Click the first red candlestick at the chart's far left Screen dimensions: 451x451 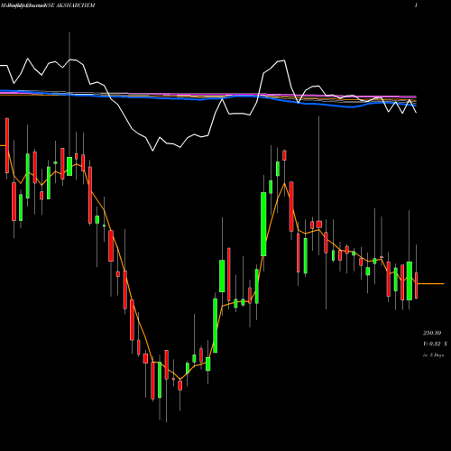(x=7, y=145)
